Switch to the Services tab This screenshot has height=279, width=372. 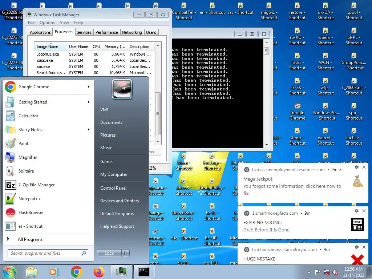84,32
